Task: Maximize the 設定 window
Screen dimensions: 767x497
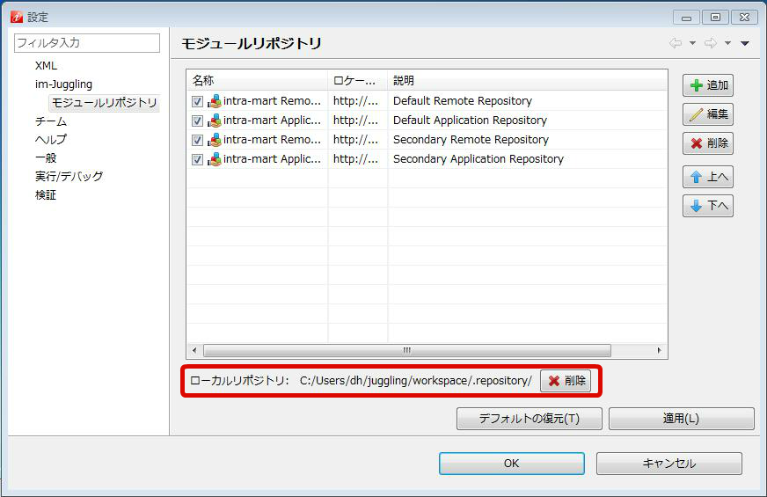Action: click(x=715, y=17)
